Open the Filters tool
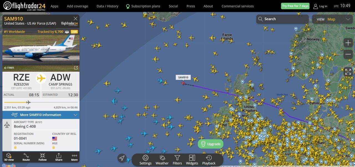Image resolution: width=355 pixels, height=167 pixels. [177, 160]
